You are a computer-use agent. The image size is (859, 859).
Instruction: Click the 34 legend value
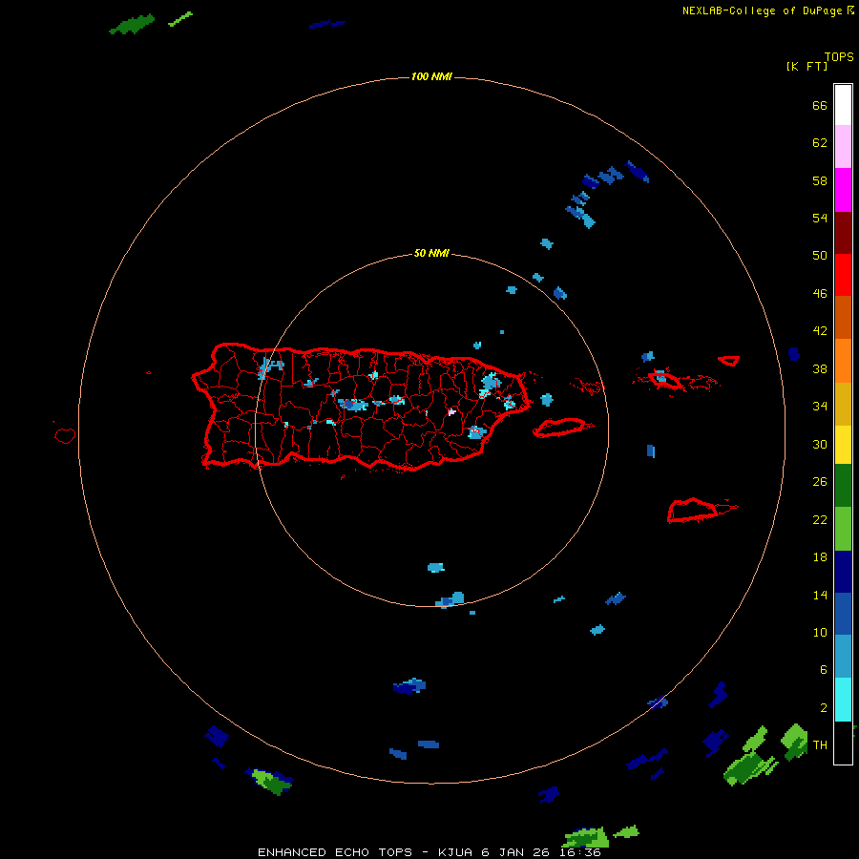(820, 406)
